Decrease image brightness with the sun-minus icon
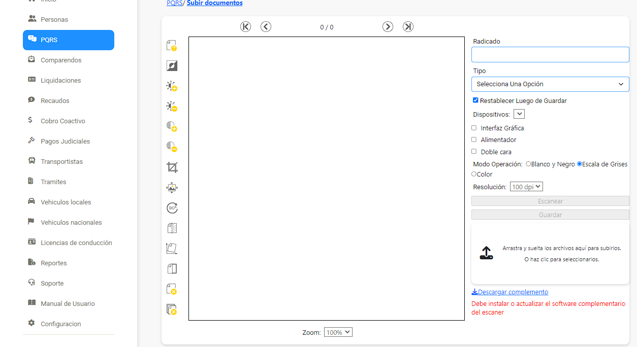The image size is (637, 347). 172,107
